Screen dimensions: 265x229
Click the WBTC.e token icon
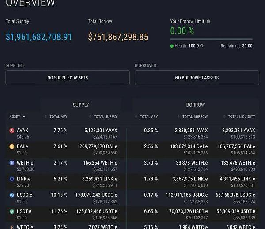[12, 227]
